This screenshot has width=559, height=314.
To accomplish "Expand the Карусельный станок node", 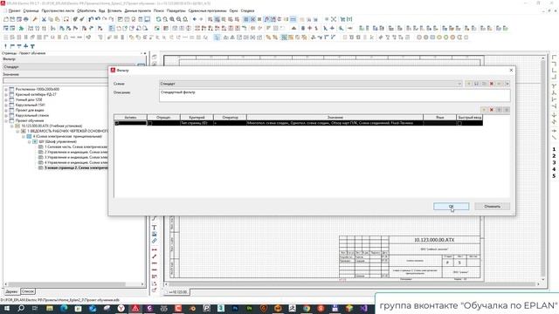I will click(x=6, y=116).
